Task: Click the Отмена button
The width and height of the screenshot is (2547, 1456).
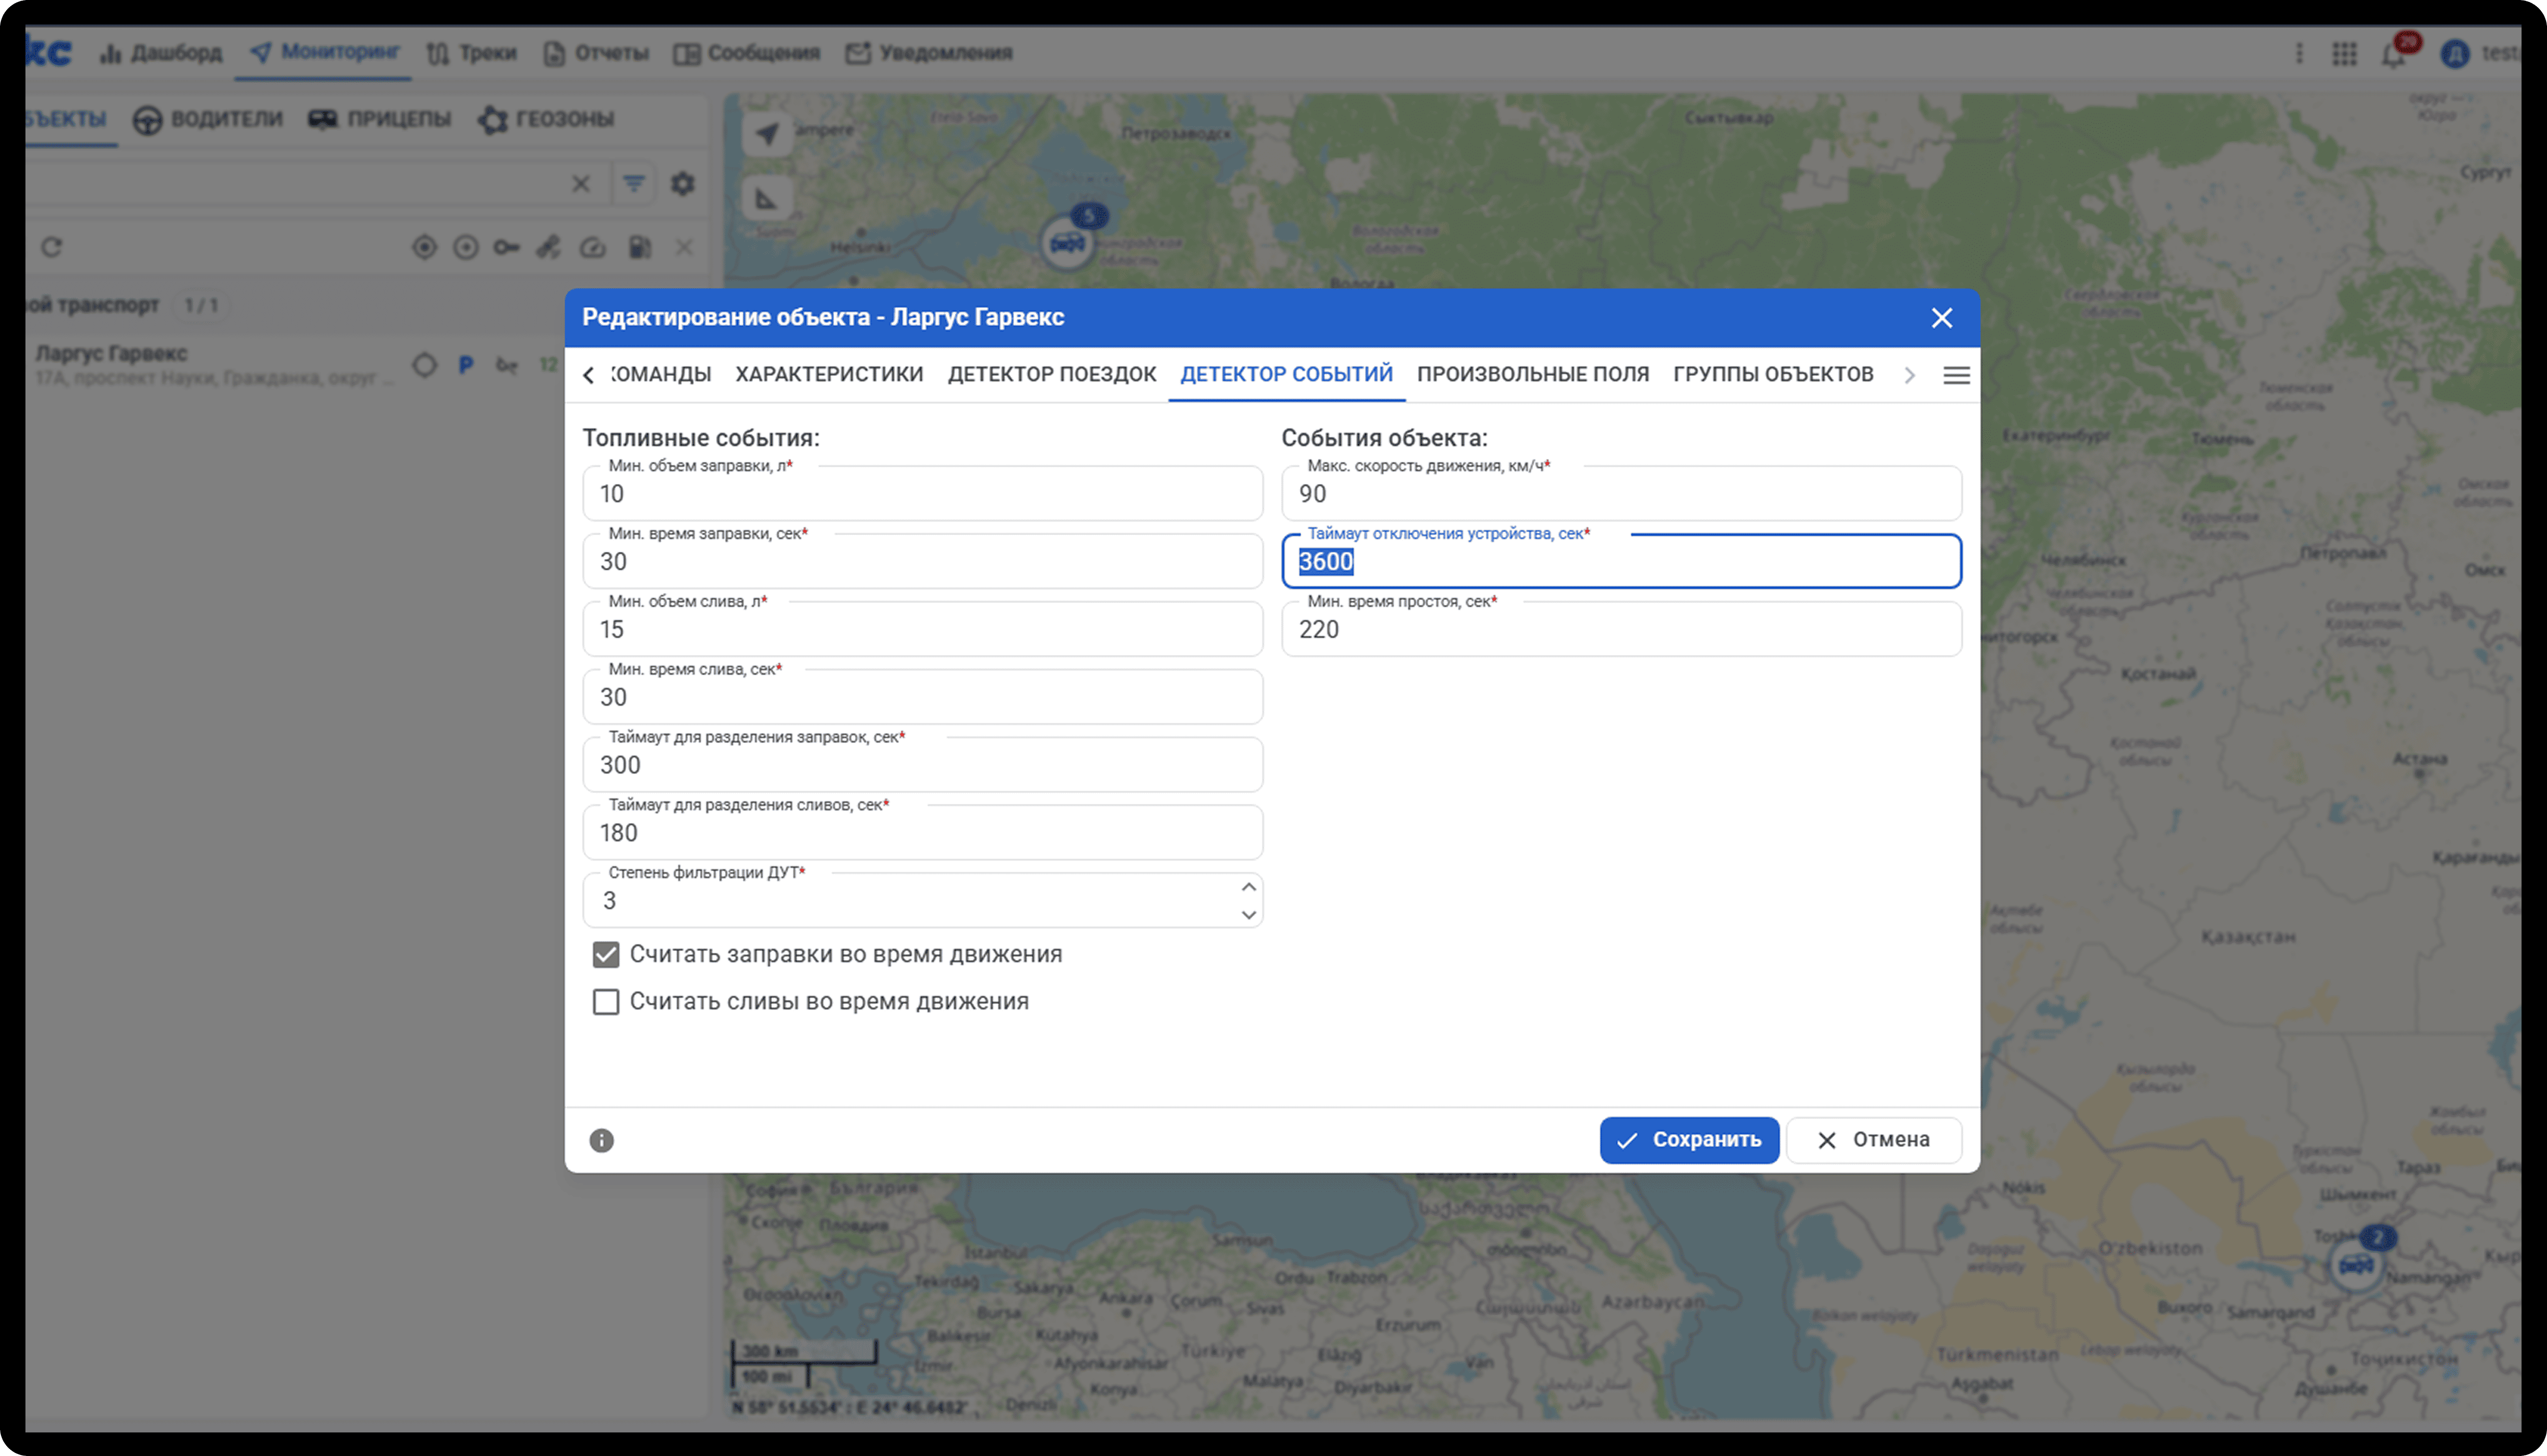Action: point(1874,1140)
